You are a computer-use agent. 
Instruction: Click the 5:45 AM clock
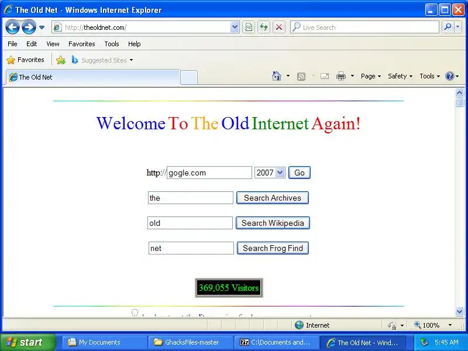coord(446,342)
